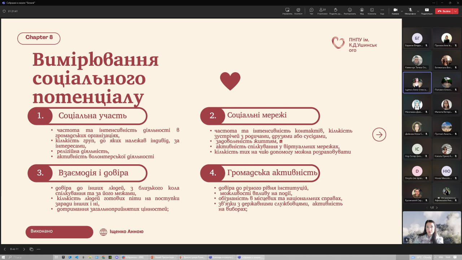Viewport: 462px width, 260px height.
Task: Click the globe icon beside Іщенко Анною
Action: [x=103, y=232]
